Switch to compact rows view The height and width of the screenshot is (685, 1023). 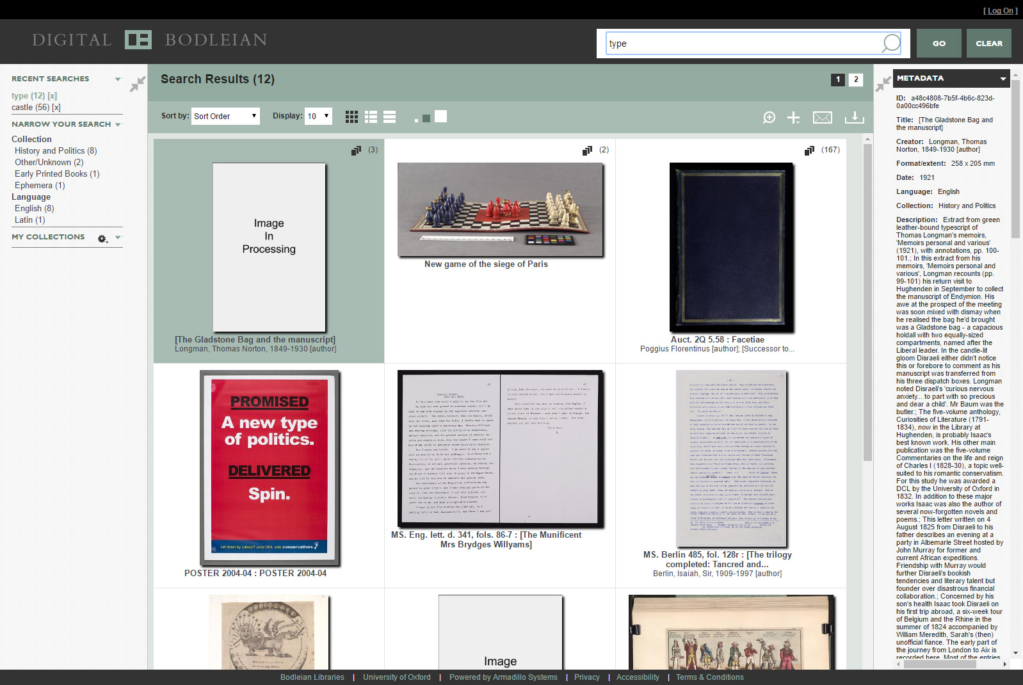[x=389, y=117]
